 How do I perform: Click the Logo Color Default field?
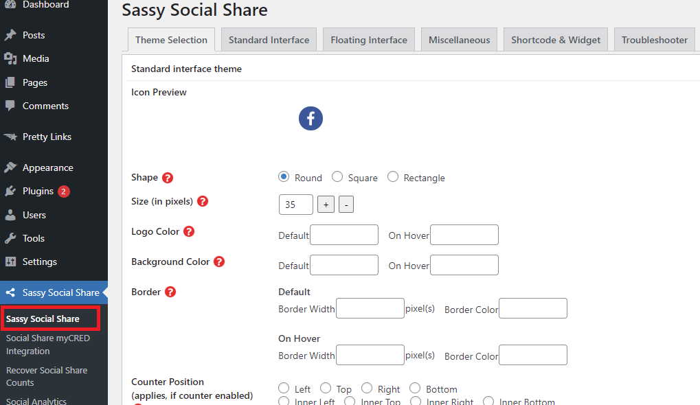point(344,235)
